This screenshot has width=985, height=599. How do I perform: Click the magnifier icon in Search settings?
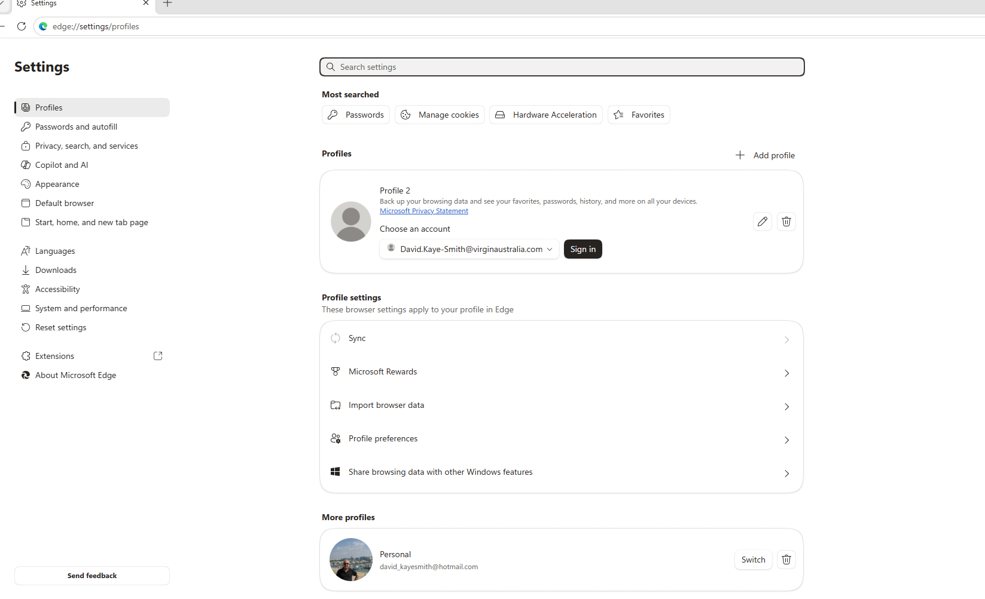coord(331,67)
